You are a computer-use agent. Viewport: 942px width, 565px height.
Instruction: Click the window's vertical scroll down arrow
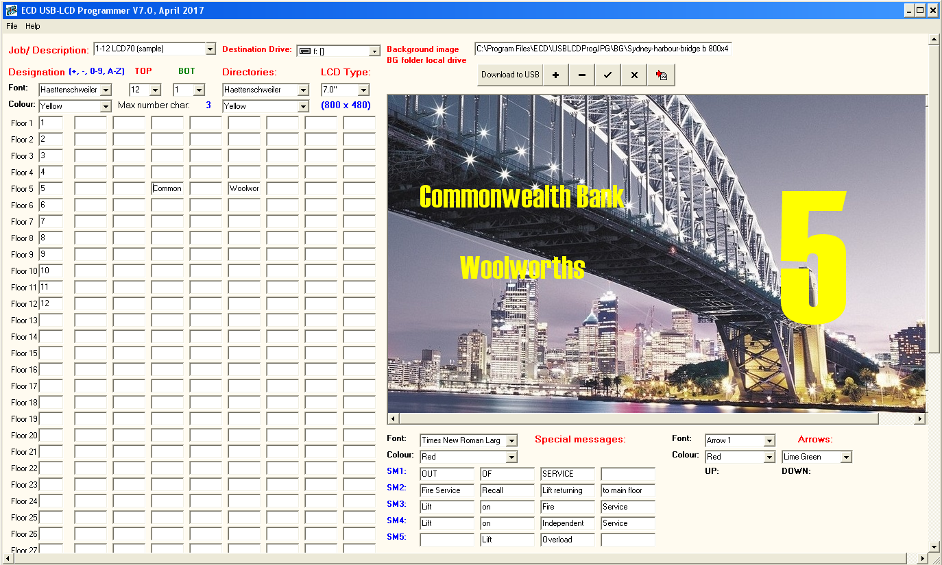[x=934, y=547]
